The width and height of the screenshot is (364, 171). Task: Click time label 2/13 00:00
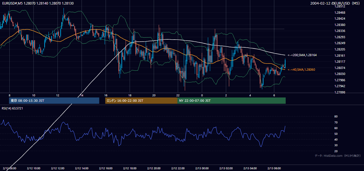(x=202, y=168)
